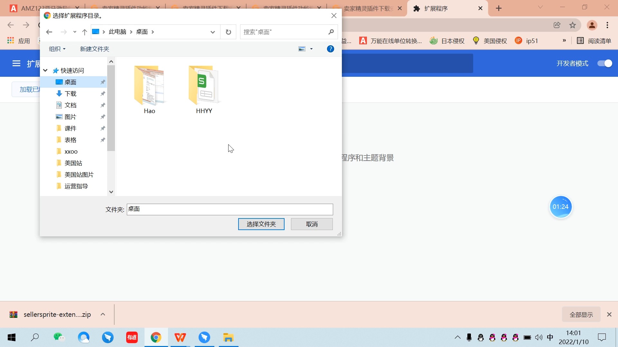The width and height of the screenshot is (618, 347).
Task: Click the navigation pane scroll-down arrow
Action: [111, 192]
